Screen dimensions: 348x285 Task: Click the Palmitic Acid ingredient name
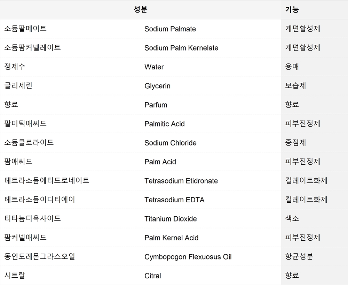pos(165,124)
